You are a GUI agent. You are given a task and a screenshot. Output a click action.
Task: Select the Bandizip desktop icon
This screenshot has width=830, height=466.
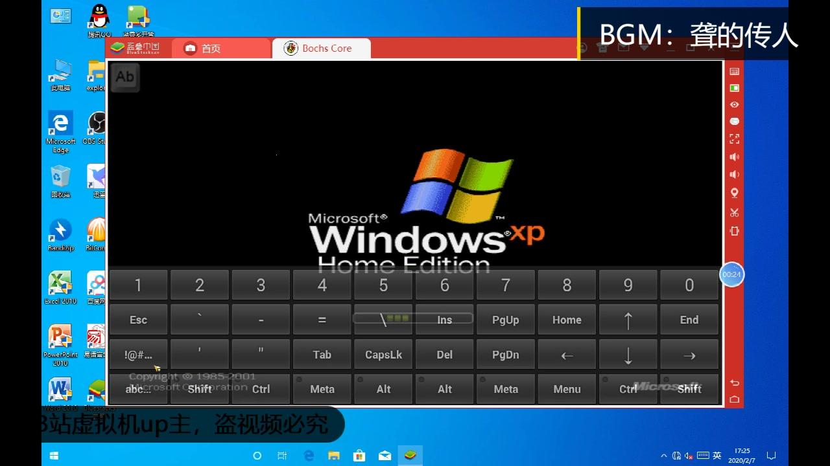coord(60,235)
